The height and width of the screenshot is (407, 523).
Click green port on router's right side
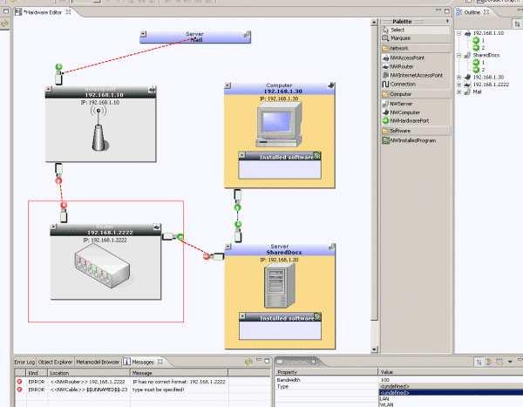point(180,237)
